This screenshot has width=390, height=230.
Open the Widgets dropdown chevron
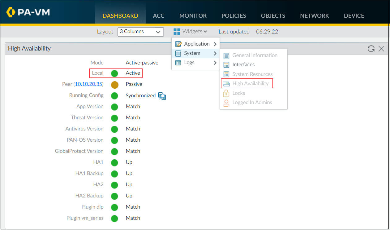[x=204, y=31]
